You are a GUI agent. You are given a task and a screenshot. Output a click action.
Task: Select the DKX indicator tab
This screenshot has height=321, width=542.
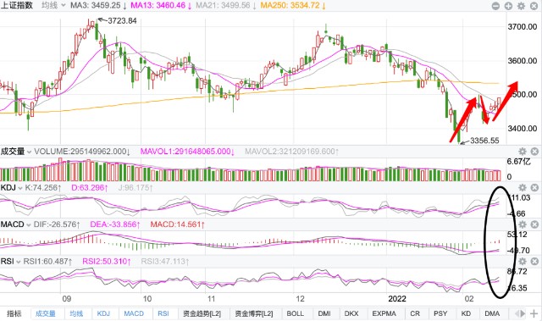pyautogui.click(x=351, y=313)
